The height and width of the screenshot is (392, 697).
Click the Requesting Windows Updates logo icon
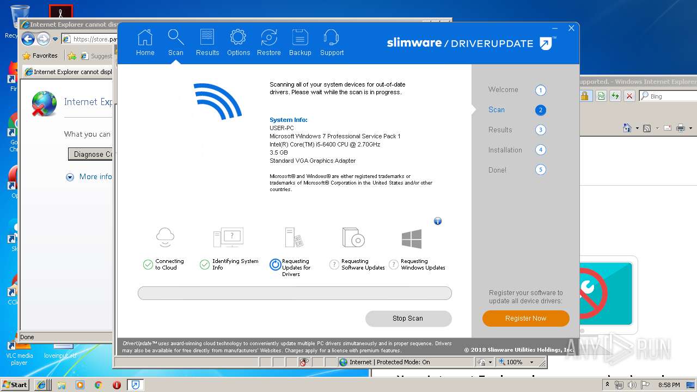pyautogui.click(x=412, y=238)
